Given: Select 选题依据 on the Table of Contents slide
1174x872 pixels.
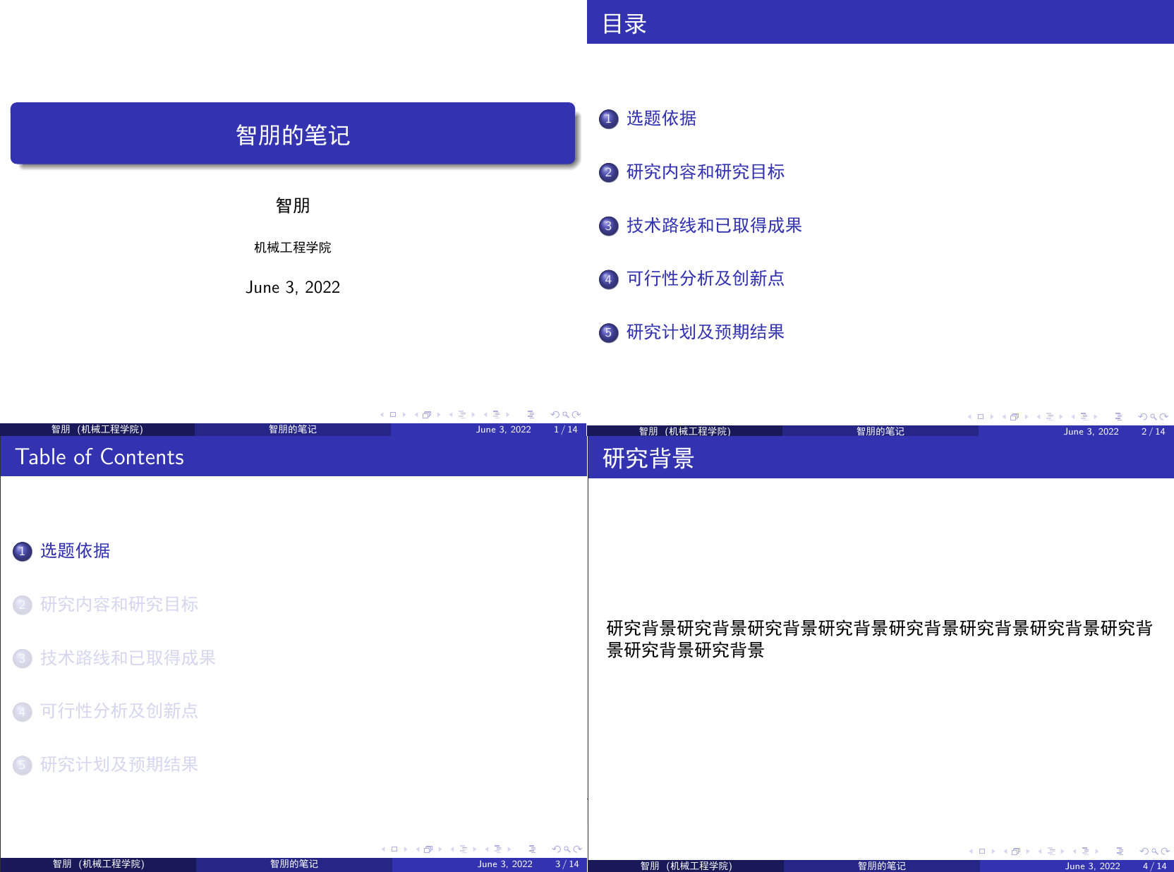Looking at the screenshot, I should (x=75, y=551).
